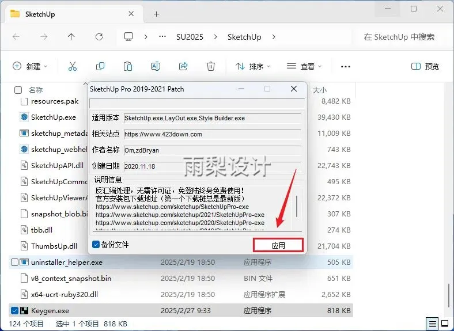Select the SketchUp.exe file icon

(24, 117)
